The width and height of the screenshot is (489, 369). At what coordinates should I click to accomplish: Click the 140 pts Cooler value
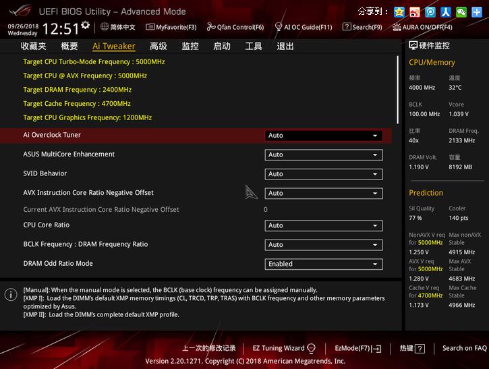coord(459,218)
